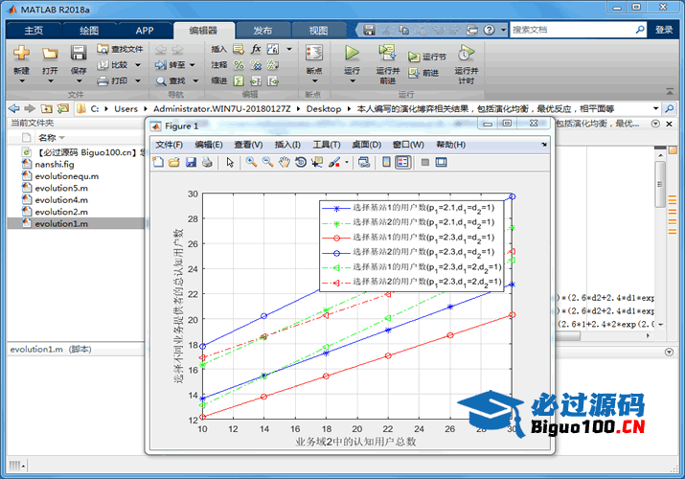Viewport: 685px width, 479px height.
Task: Open the figure Tools (工具) menu
Action: click(327, 145)
